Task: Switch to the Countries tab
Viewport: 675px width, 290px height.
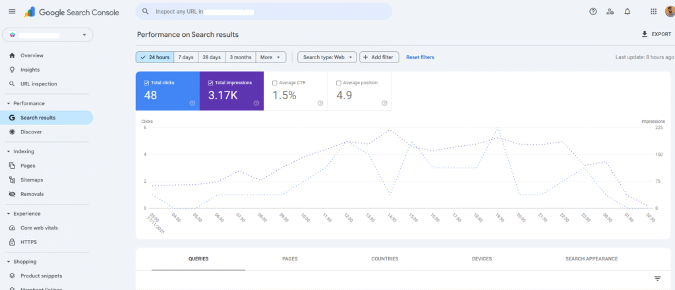Action: (384, 259)
